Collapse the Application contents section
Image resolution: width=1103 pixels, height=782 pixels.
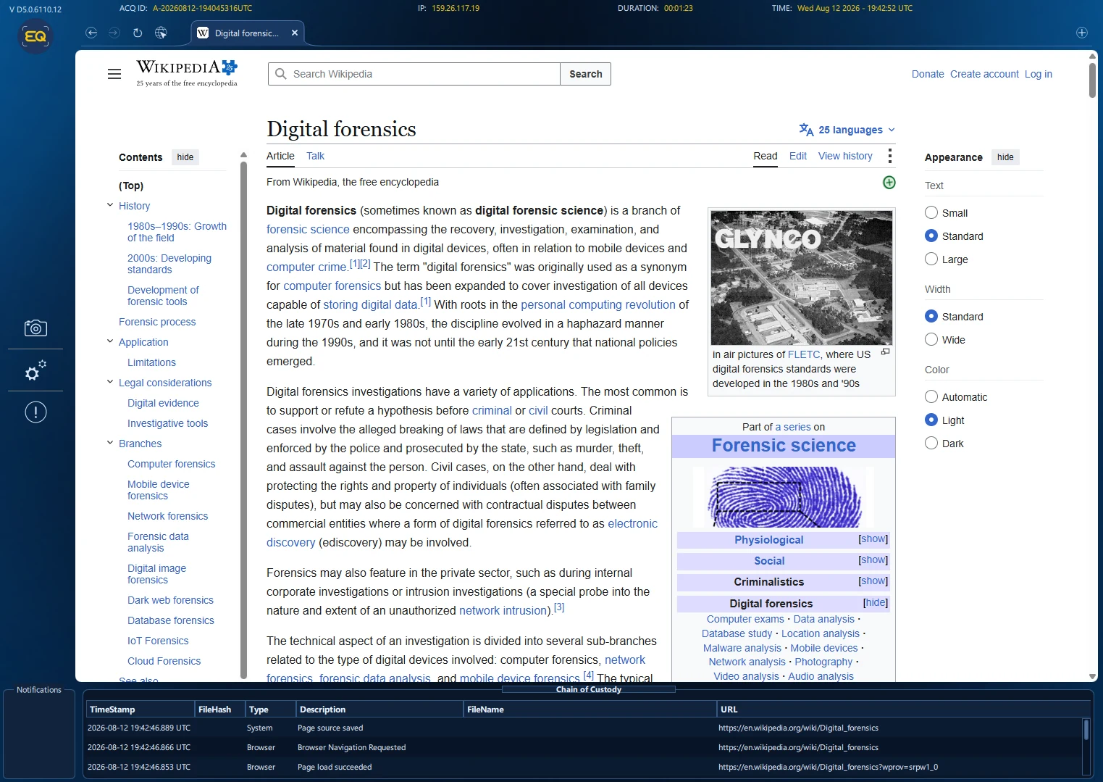pyautogui.click(x=110, y=341)
